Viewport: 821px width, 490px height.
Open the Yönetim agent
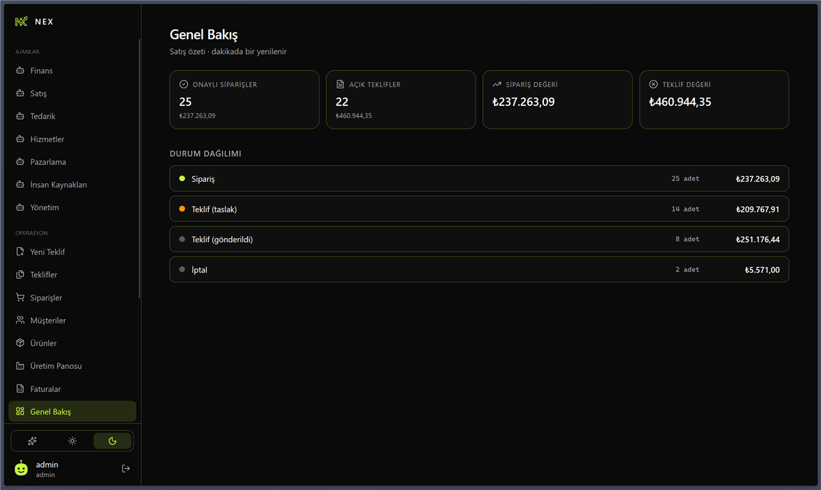tap(72, 207)
